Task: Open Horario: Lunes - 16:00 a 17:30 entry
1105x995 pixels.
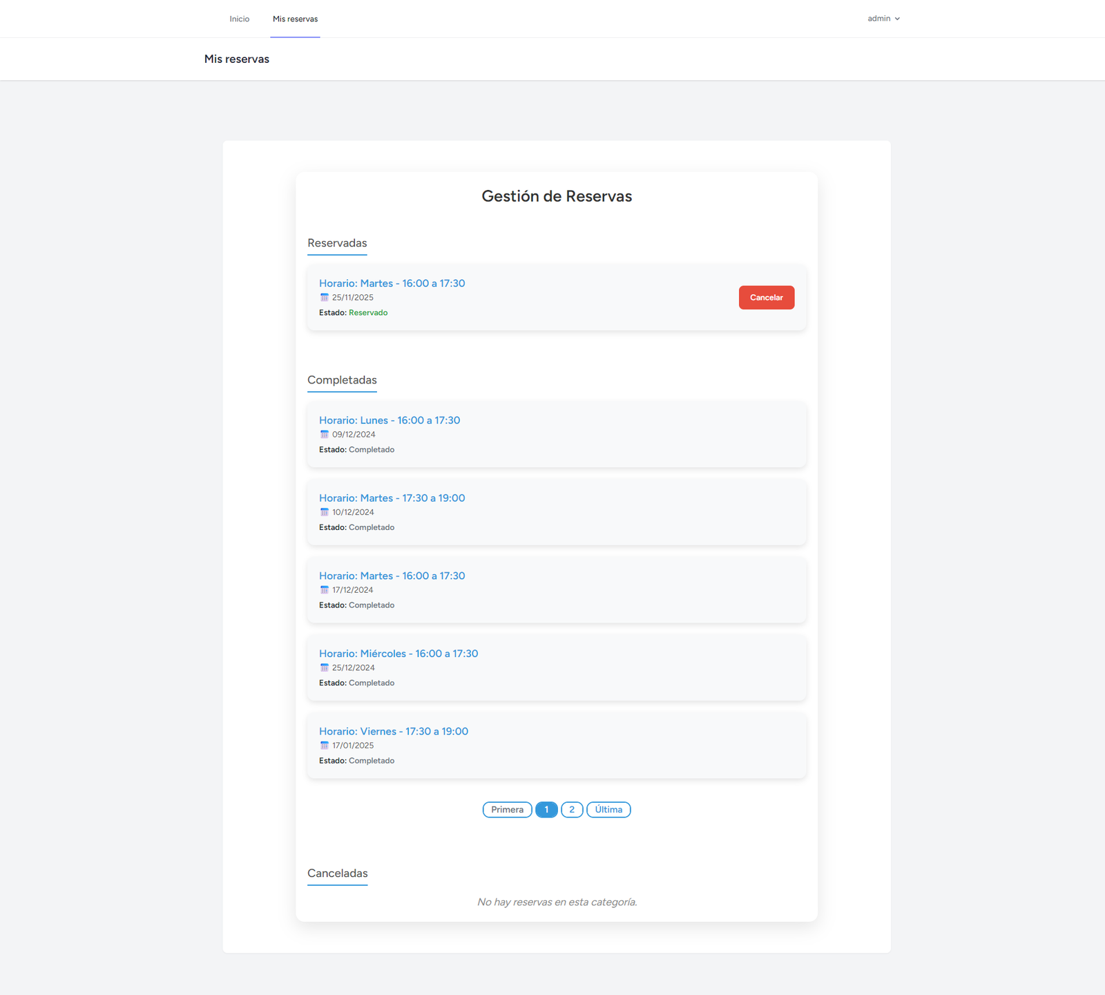Action: 390,420
